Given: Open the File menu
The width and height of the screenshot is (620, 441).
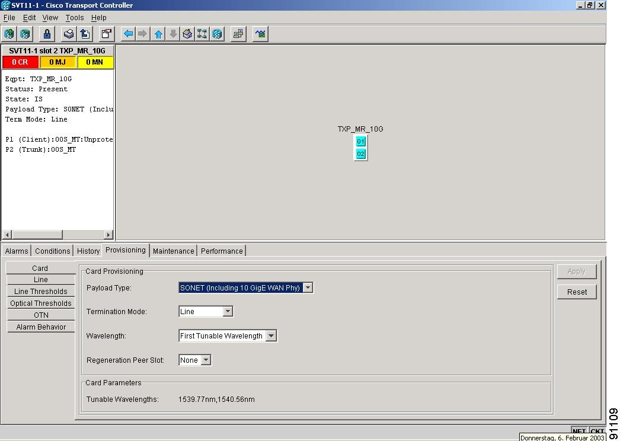Looking at the screenshot, I should pyautogui.click(x=9, y=18).
